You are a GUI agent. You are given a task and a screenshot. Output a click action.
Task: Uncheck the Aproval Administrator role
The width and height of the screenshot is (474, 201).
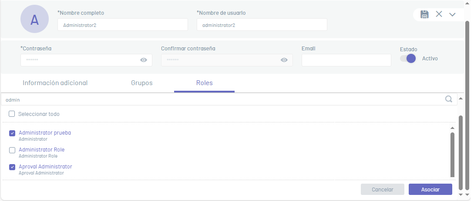point(12,167)
